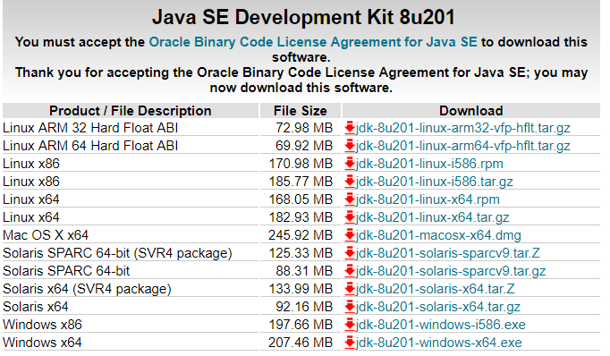Download jdk-8u201-linux-x64.rpm
The height and width of the screenshot is (356, 610).
click(428, 199)
